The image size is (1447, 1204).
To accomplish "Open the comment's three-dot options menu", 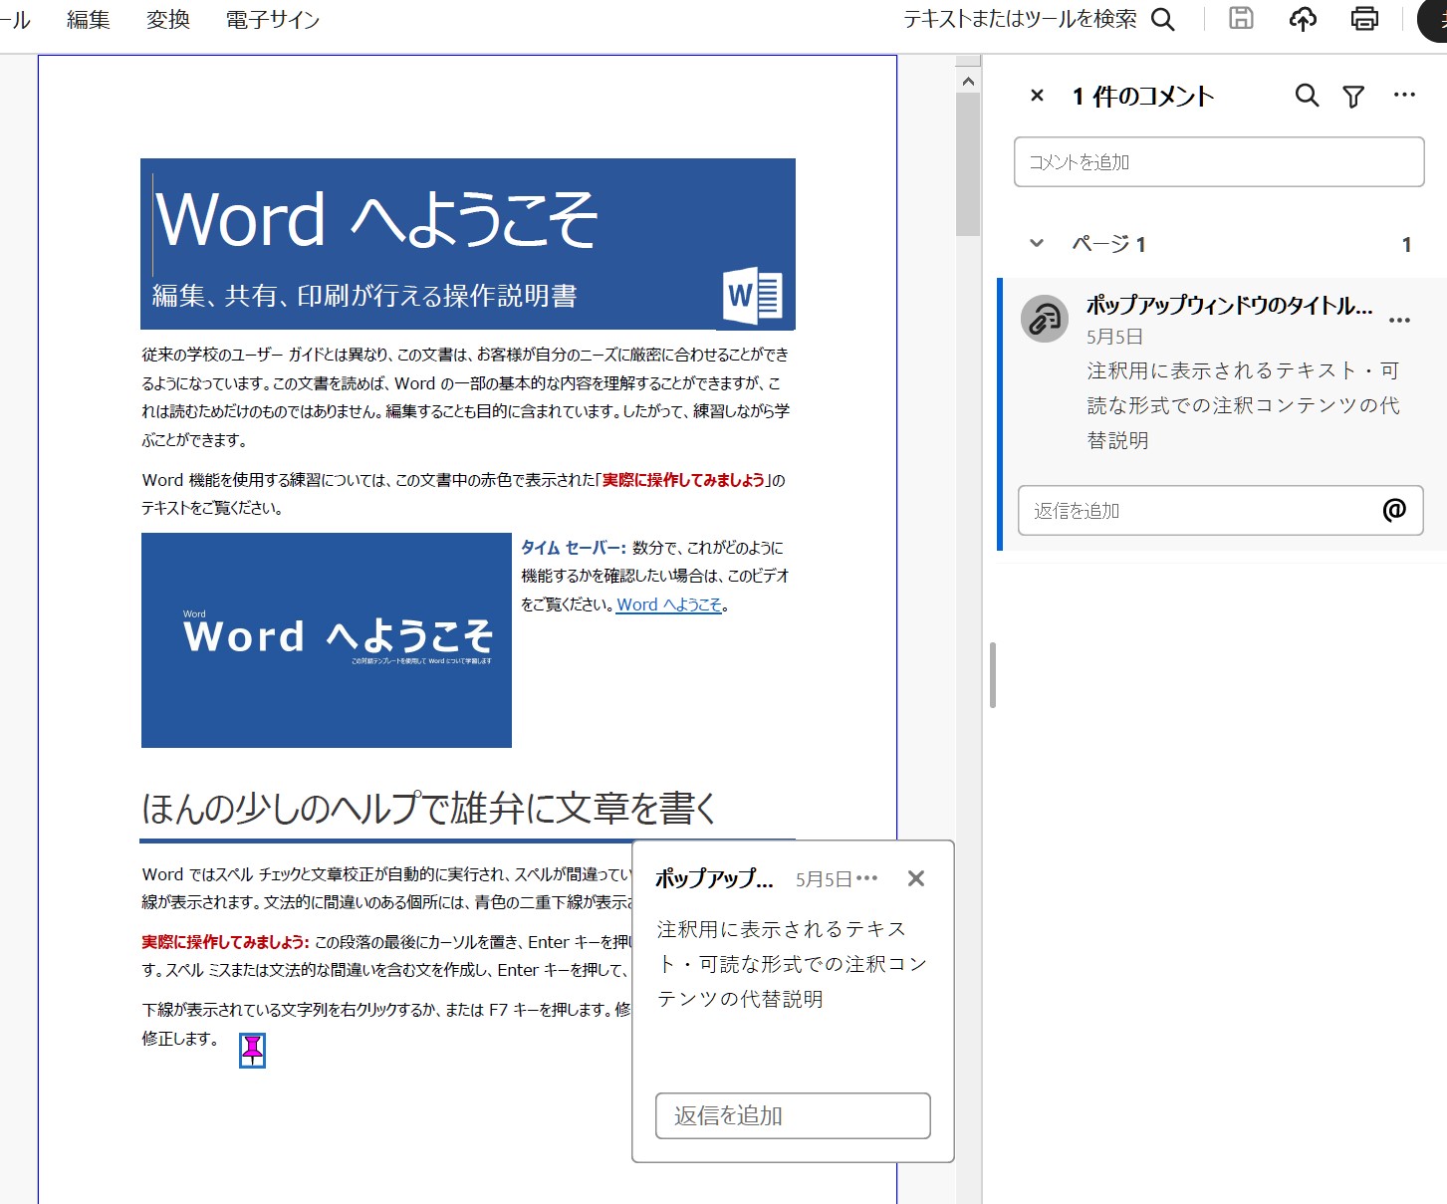I will pyautogui.click(x=1399, y=320).
